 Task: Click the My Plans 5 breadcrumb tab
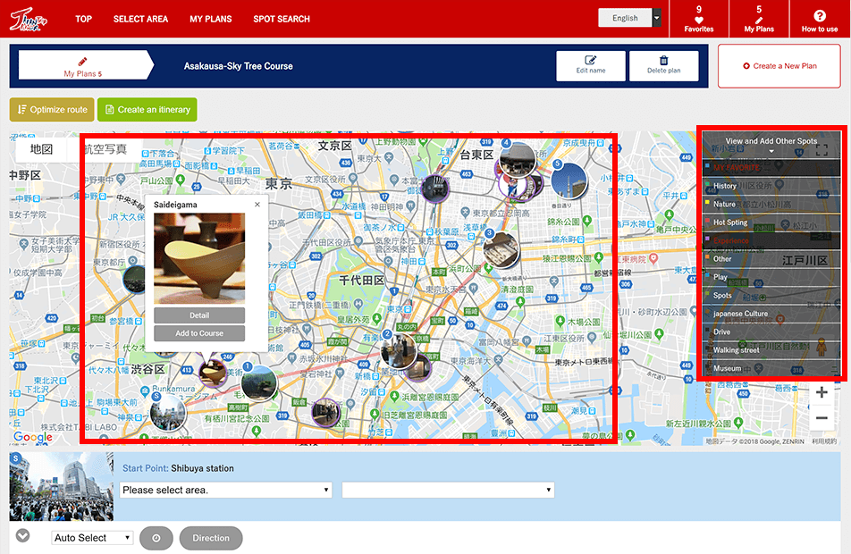click(x=86, y=65)
